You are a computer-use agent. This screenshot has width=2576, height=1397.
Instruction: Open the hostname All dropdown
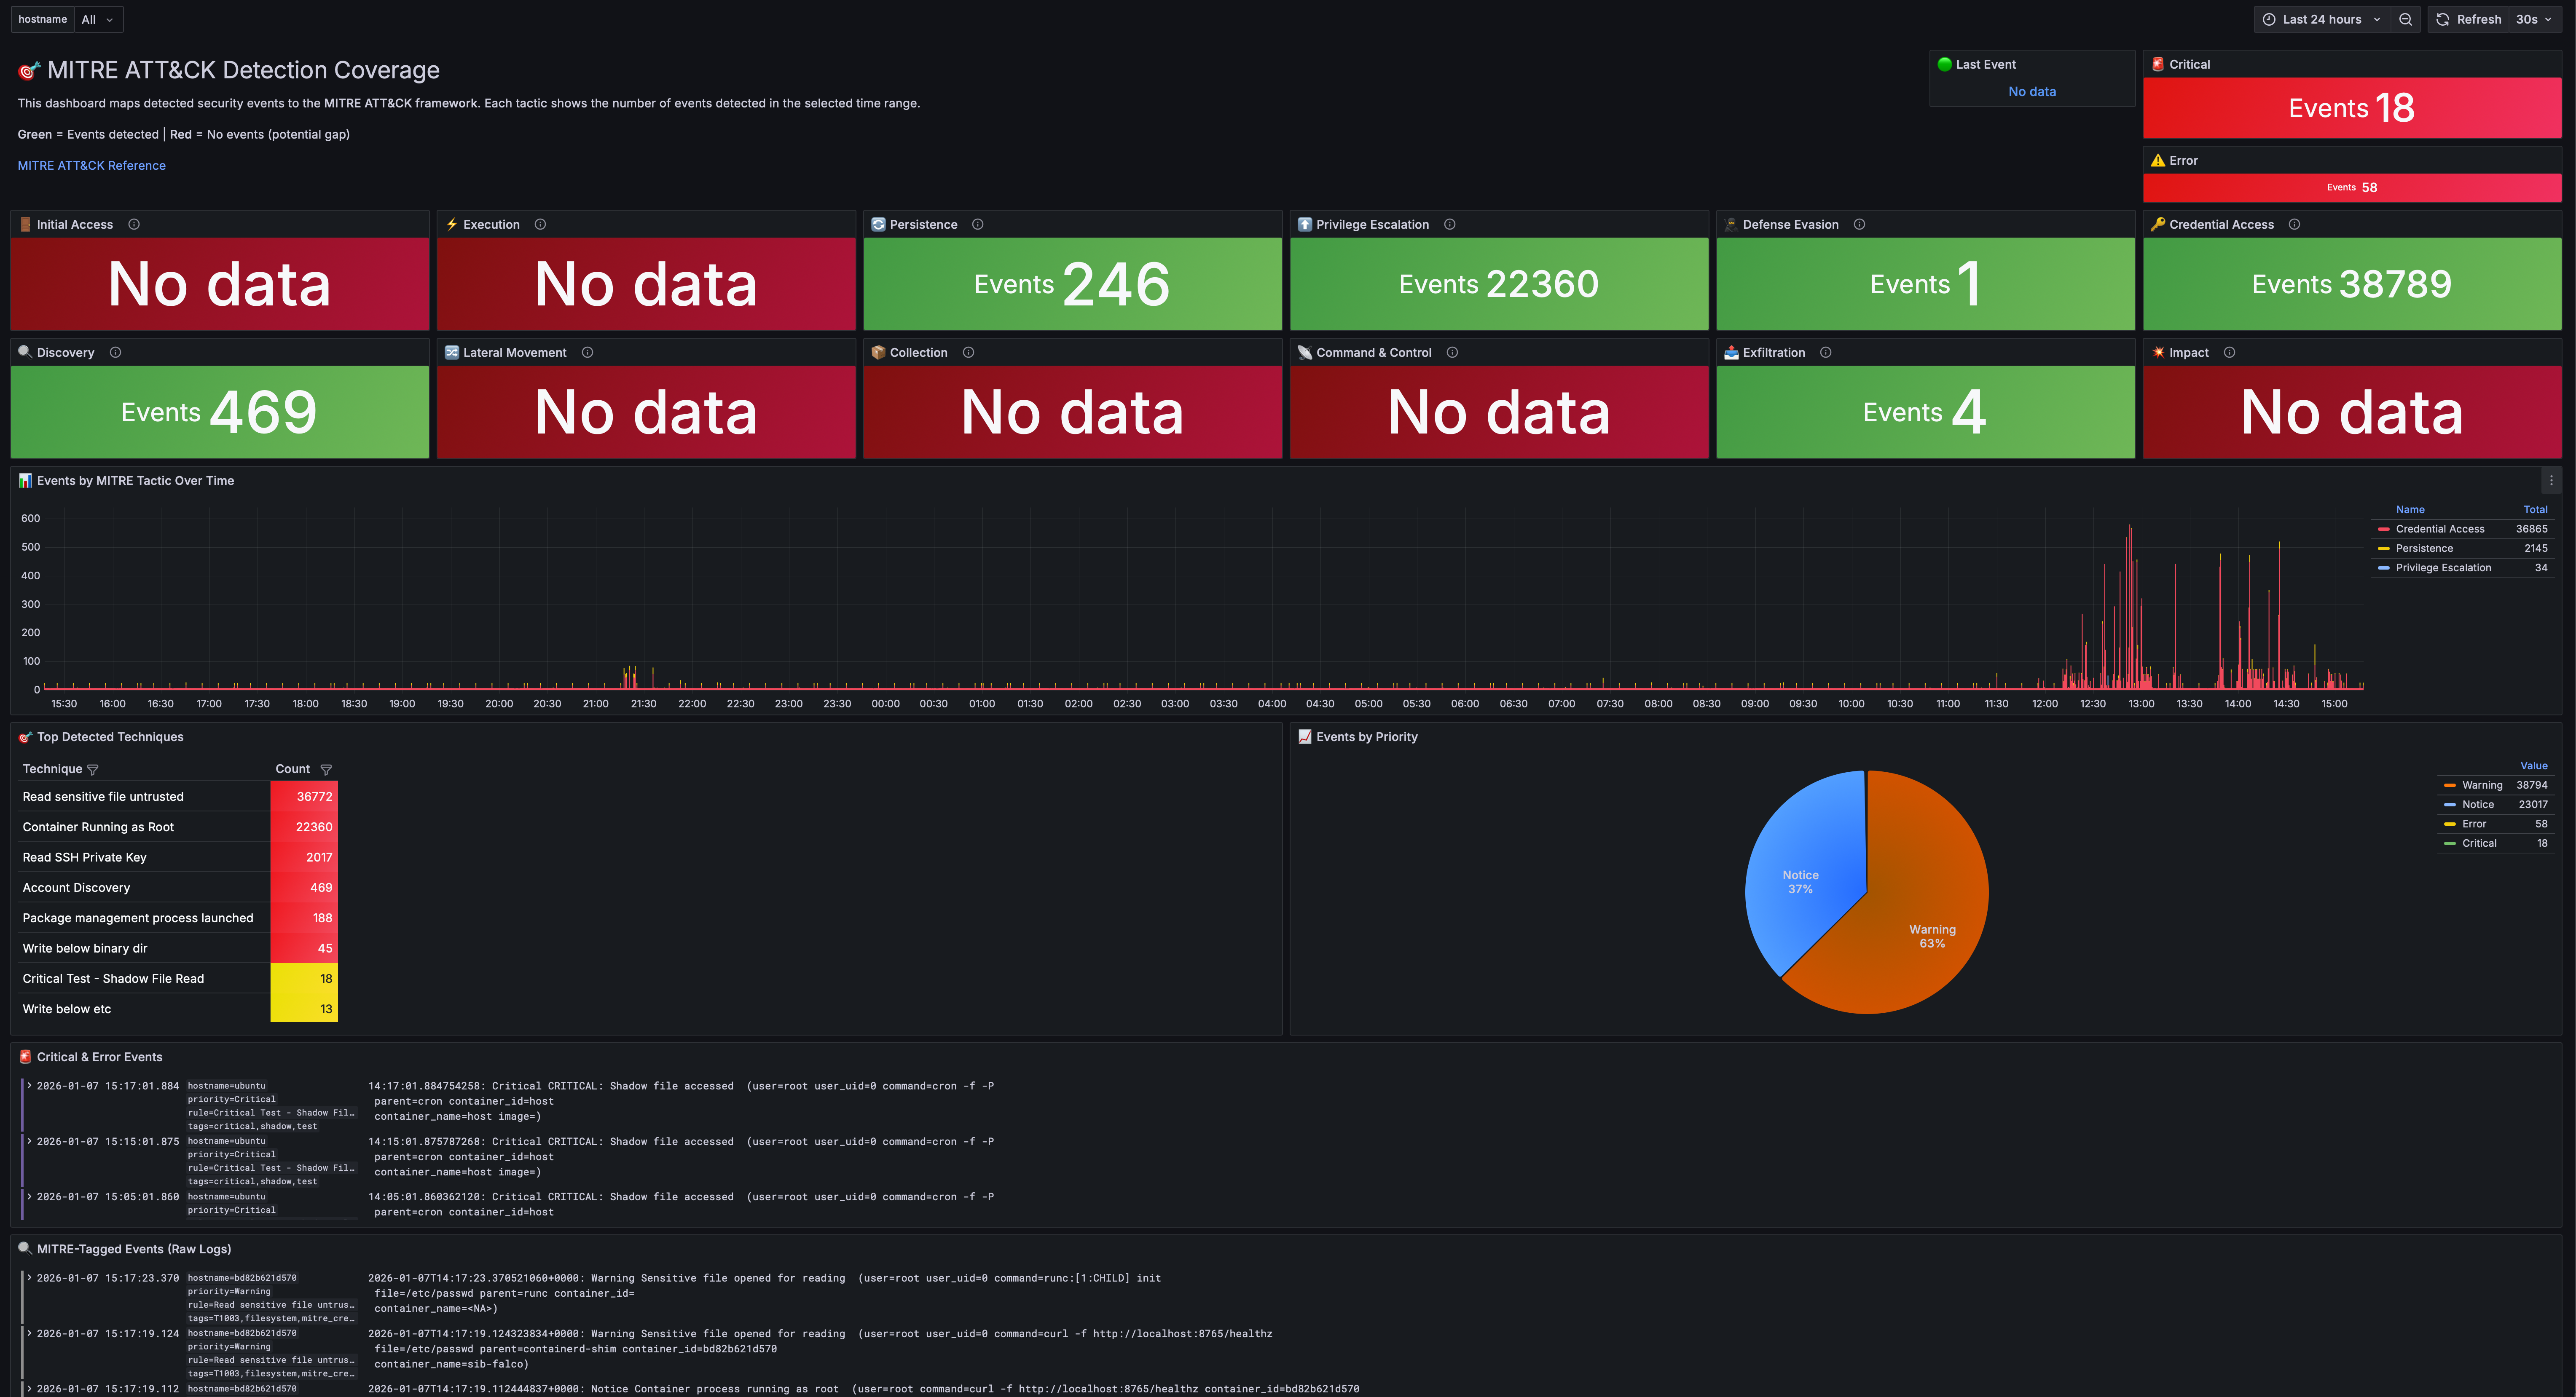click(x=97, y=19)
